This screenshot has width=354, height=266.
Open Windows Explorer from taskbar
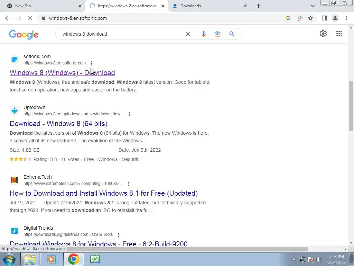click(x=30, y=259)
